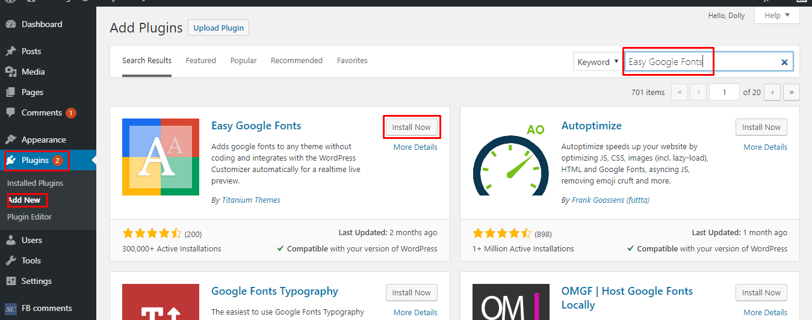Switch to the Featured tab
This screenshot has width=812, height=320.
[200, 60]
